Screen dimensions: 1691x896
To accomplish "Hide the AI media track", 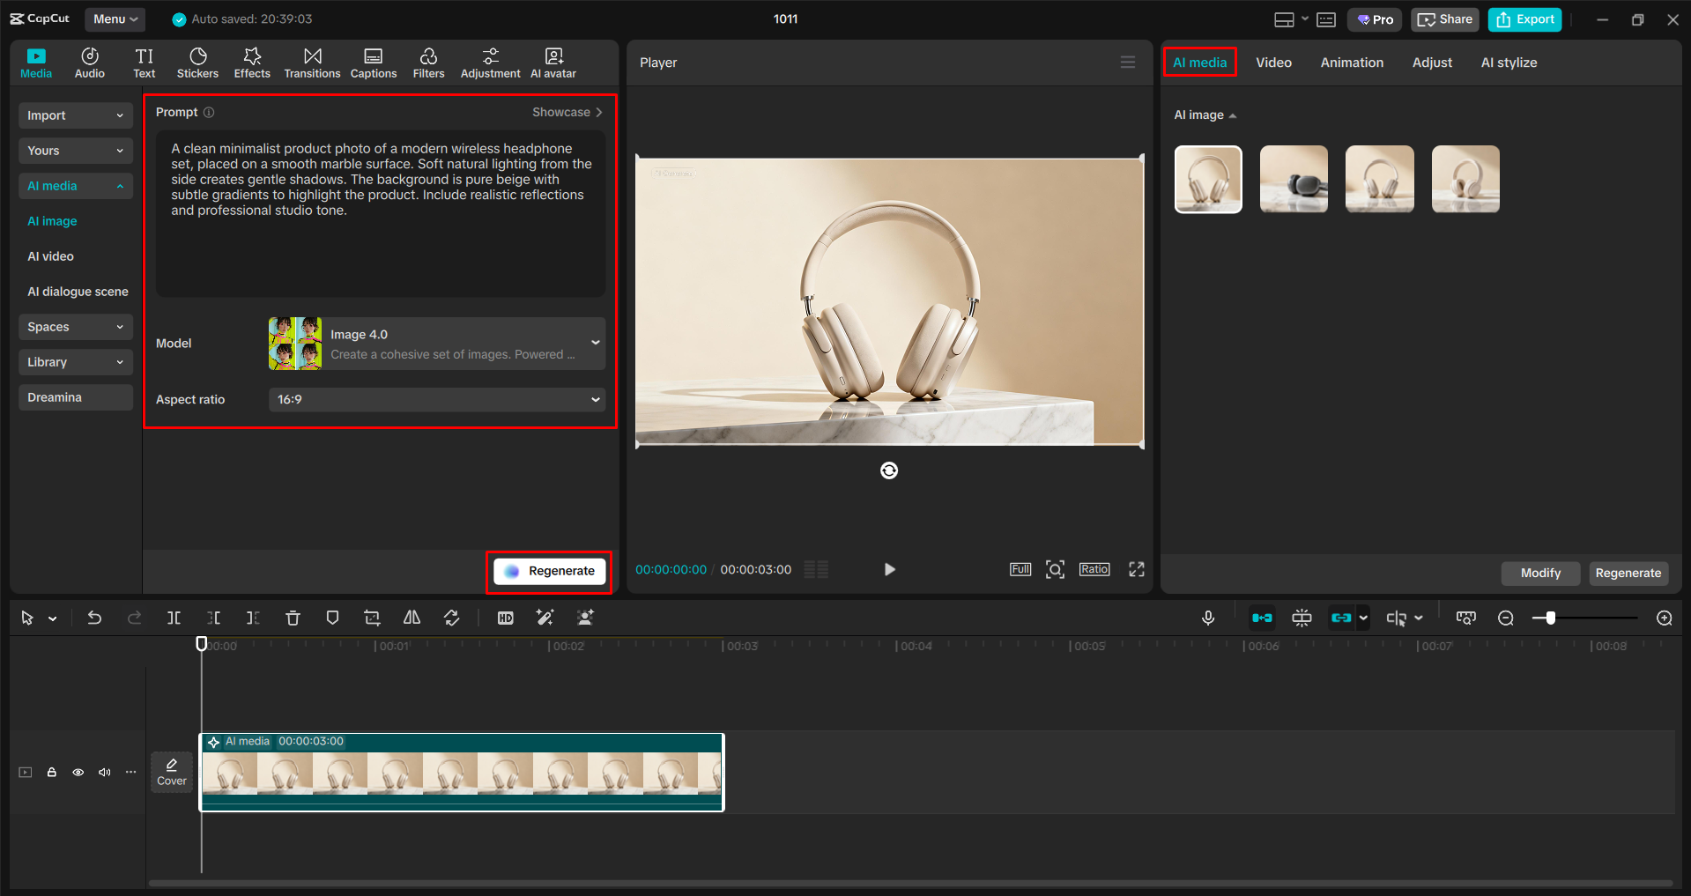I will click(78, 772).
